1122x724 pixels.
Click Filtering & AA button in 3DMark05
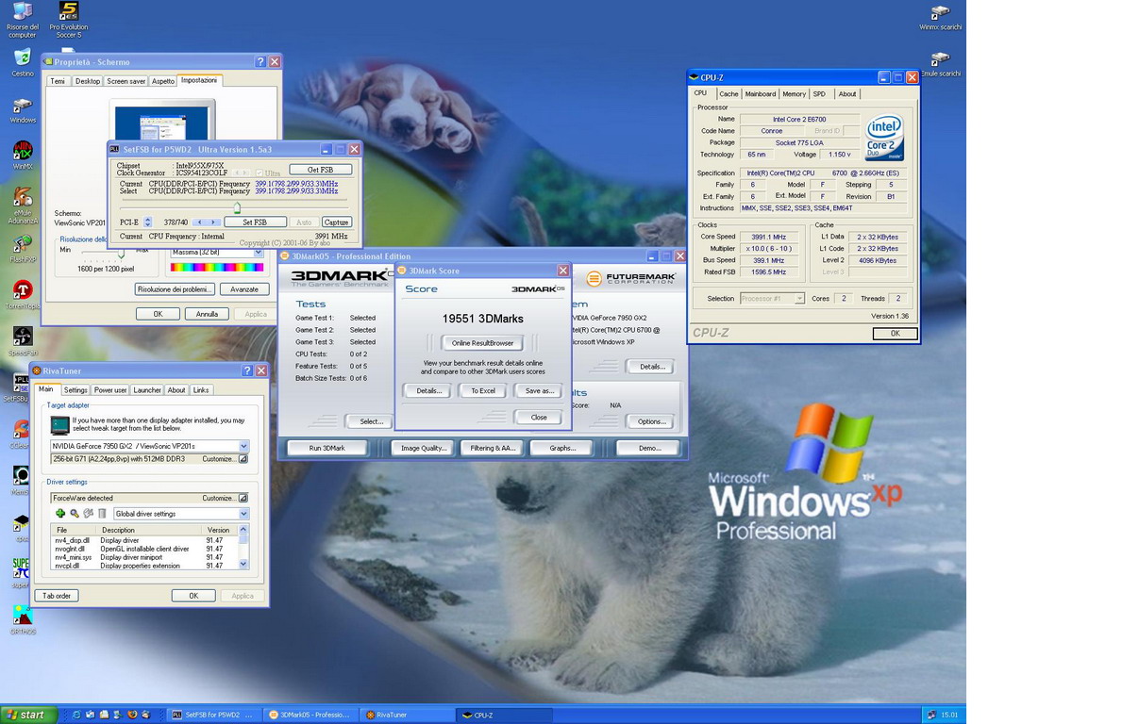pyautogui.click(x=493, y=448)
